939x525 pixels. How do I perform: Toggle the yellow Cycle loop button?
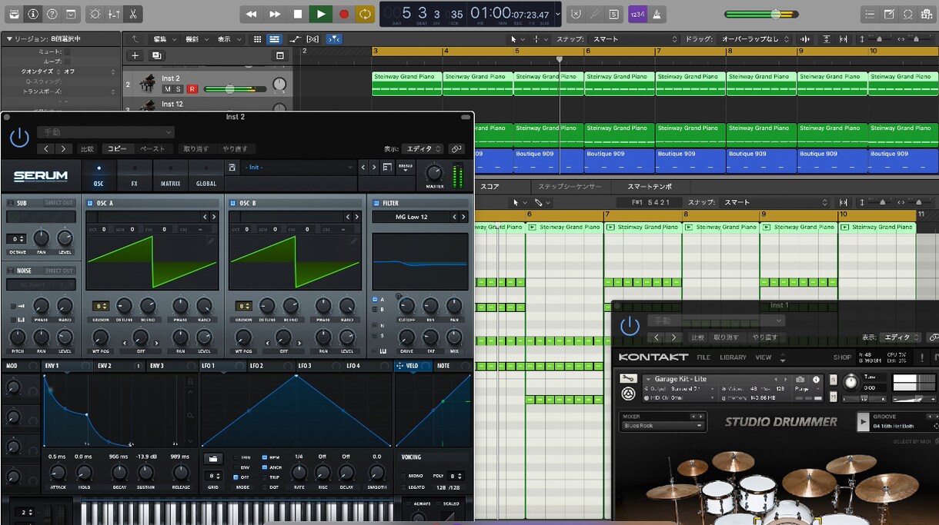[x=366, y=14]
